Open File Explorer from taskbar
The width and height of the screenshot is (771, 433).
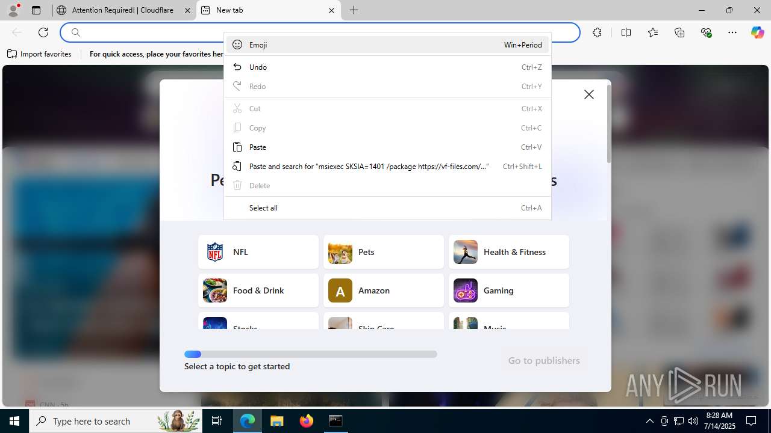[x=277, y=421]
